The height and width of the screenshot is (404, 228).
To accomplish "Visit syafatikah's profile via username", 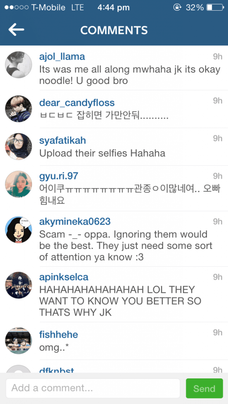I will coord(63,140).
